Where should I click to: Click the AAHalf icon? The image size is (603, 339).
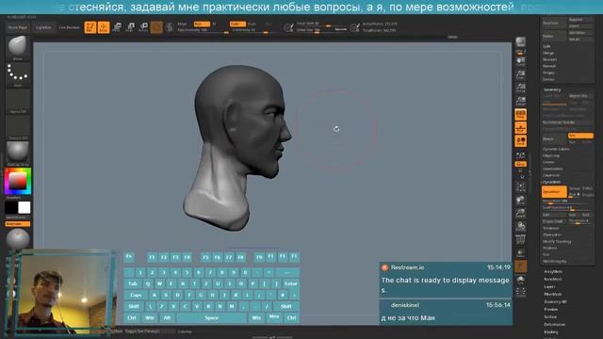[x=521, y=101]
